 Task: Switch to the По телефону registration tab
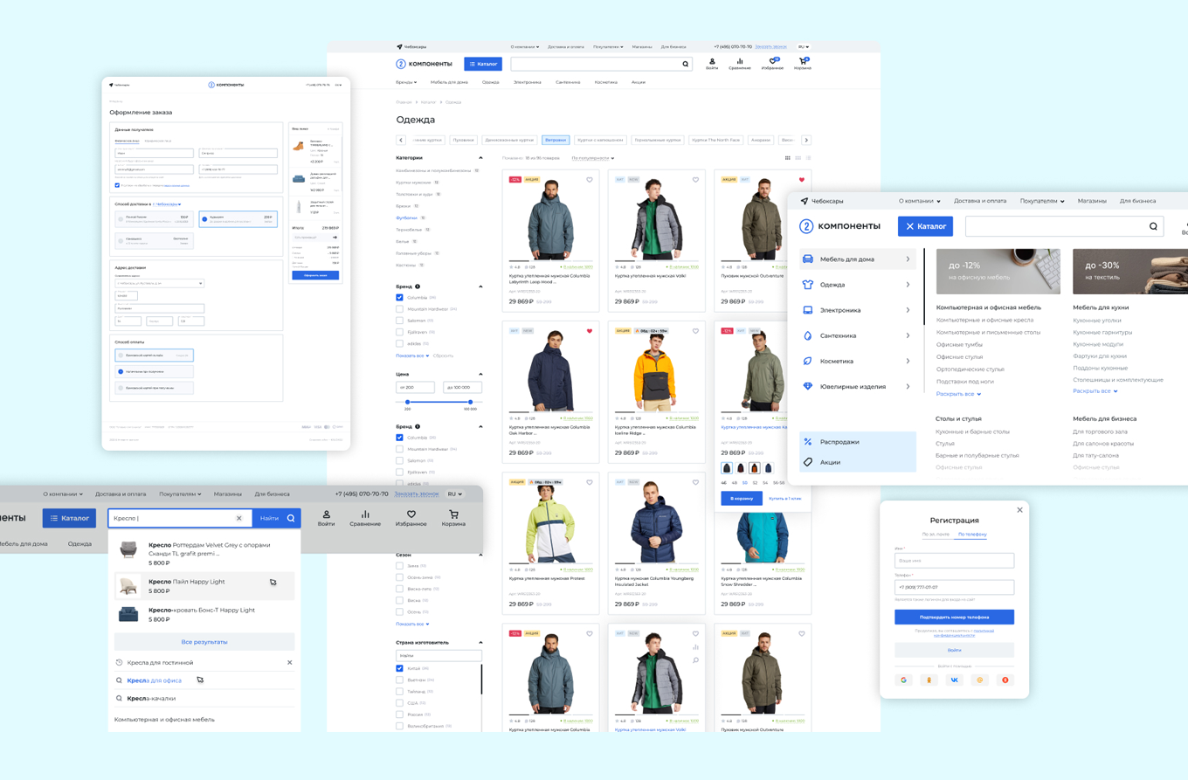coord(972,534)
